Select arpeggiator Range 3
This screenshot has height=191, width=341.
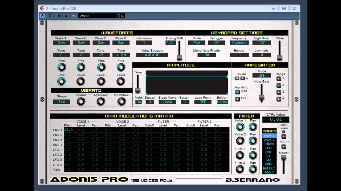coord(279,92)
